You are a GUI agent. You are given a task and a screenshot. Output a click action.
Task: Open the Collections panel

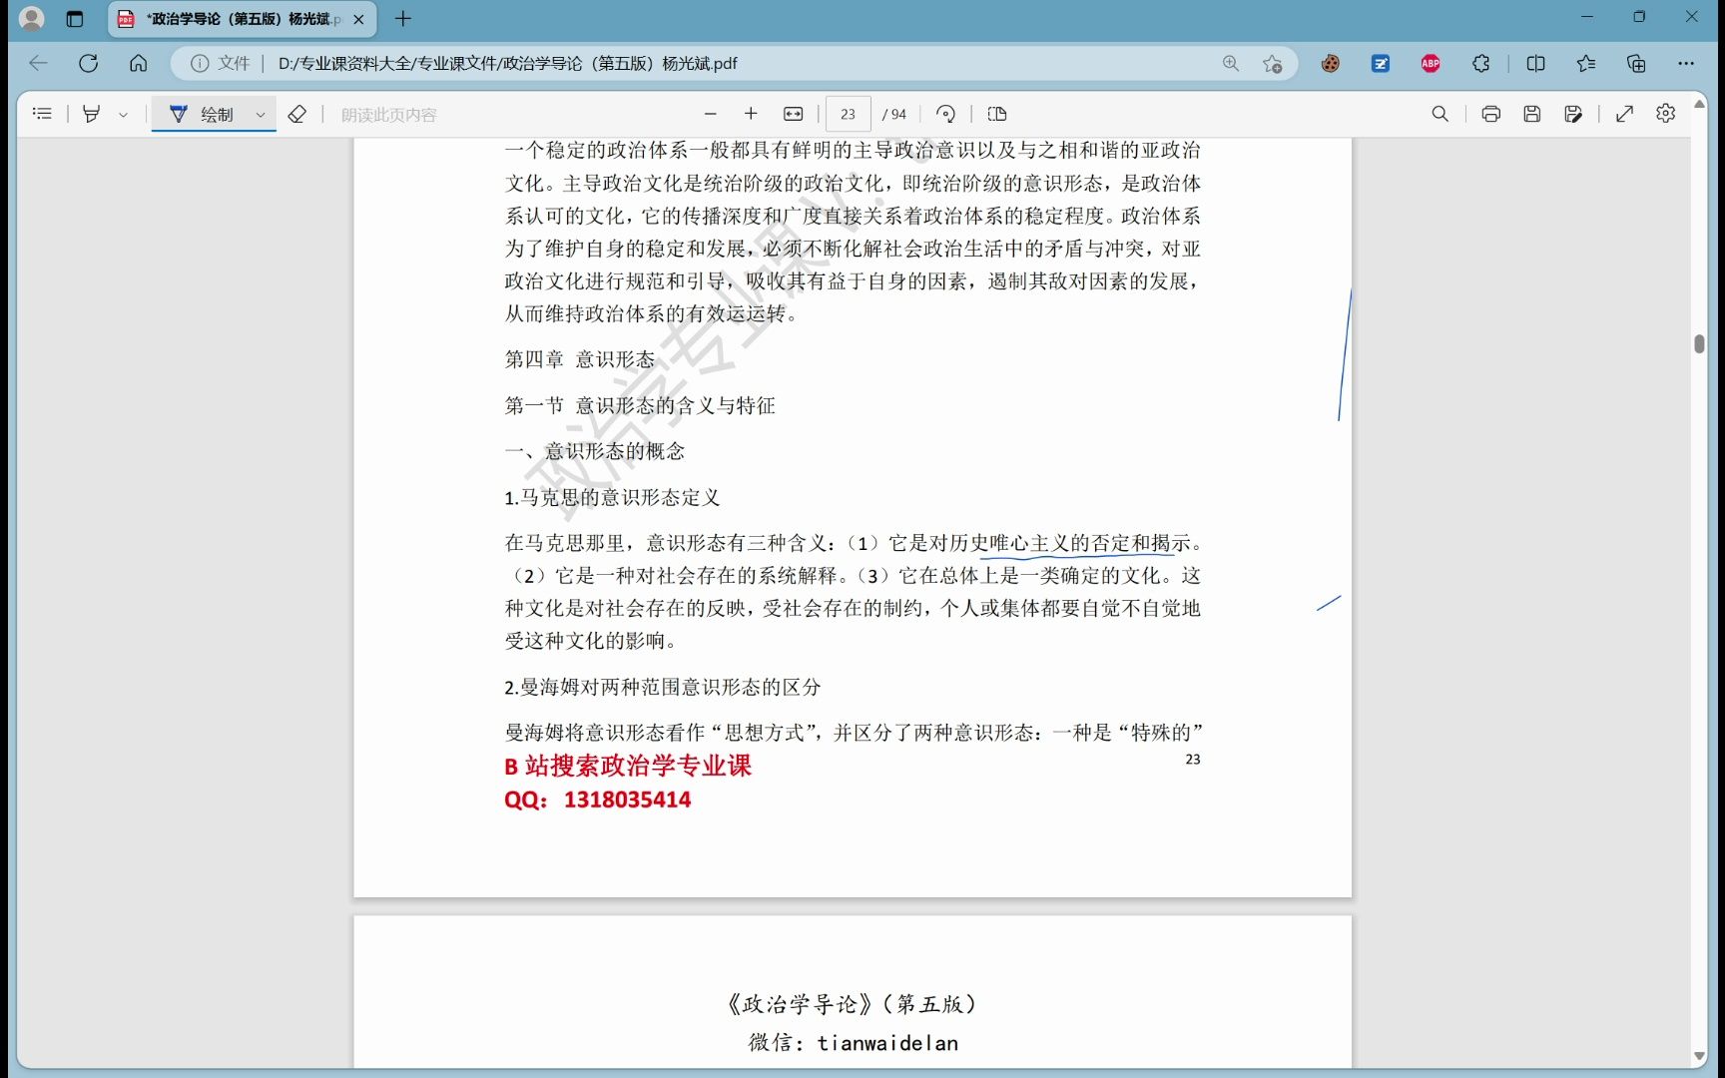click(1636, 63)
